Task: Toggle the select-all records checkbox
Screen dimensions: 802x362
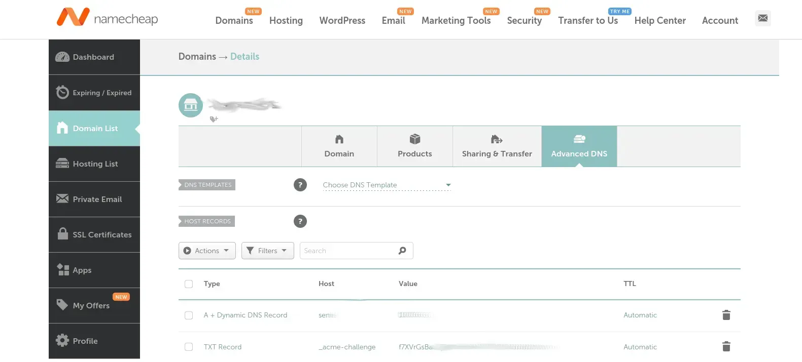Action: pyautogui.click(x=189, y=284)
